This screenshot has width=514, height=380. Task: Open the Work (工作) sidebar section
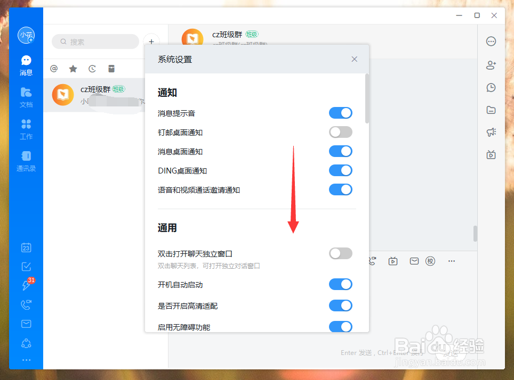click(x=26, y=130)
